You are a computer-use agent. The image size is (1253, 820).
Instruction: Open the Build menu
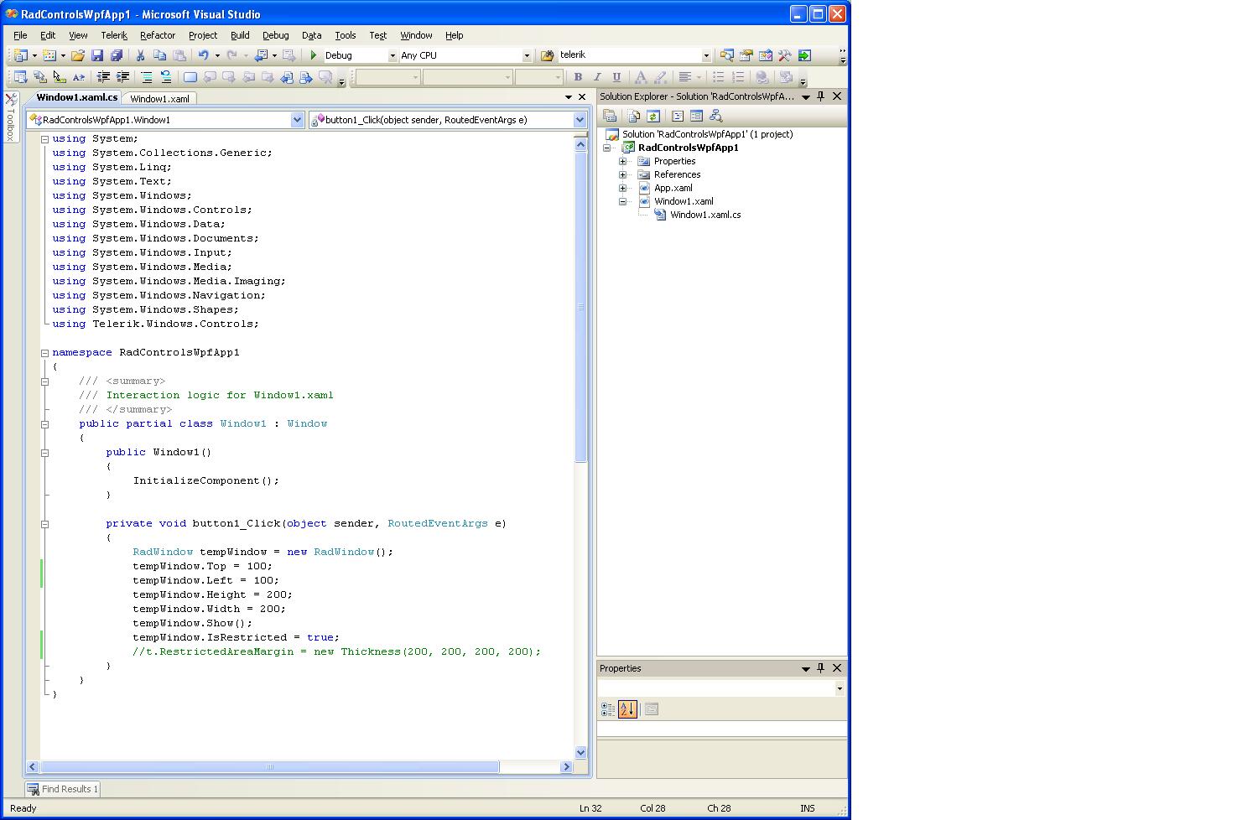pyautogui.click(x=240, y=35)
